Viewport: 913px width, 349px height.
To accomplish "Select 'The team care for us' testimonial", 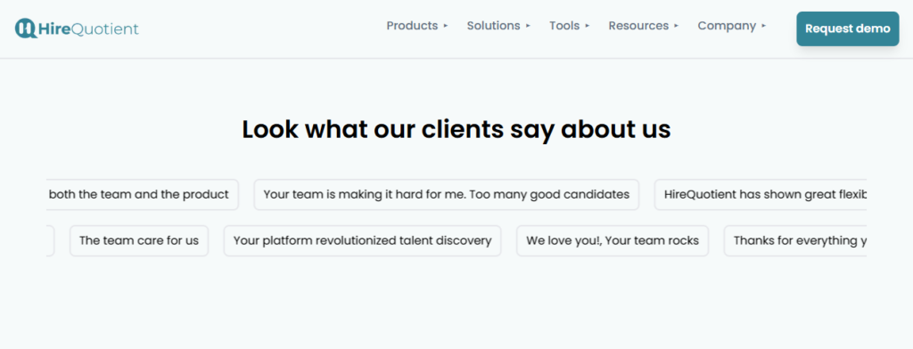I will coord(139,240).
